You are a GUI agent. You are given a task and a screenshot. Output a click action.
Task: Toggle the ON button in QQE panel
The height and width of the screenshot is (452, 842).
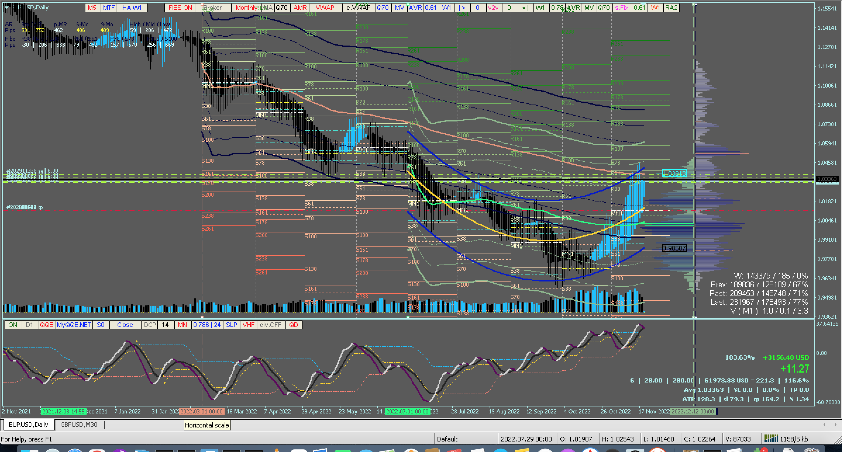[13, 325]
